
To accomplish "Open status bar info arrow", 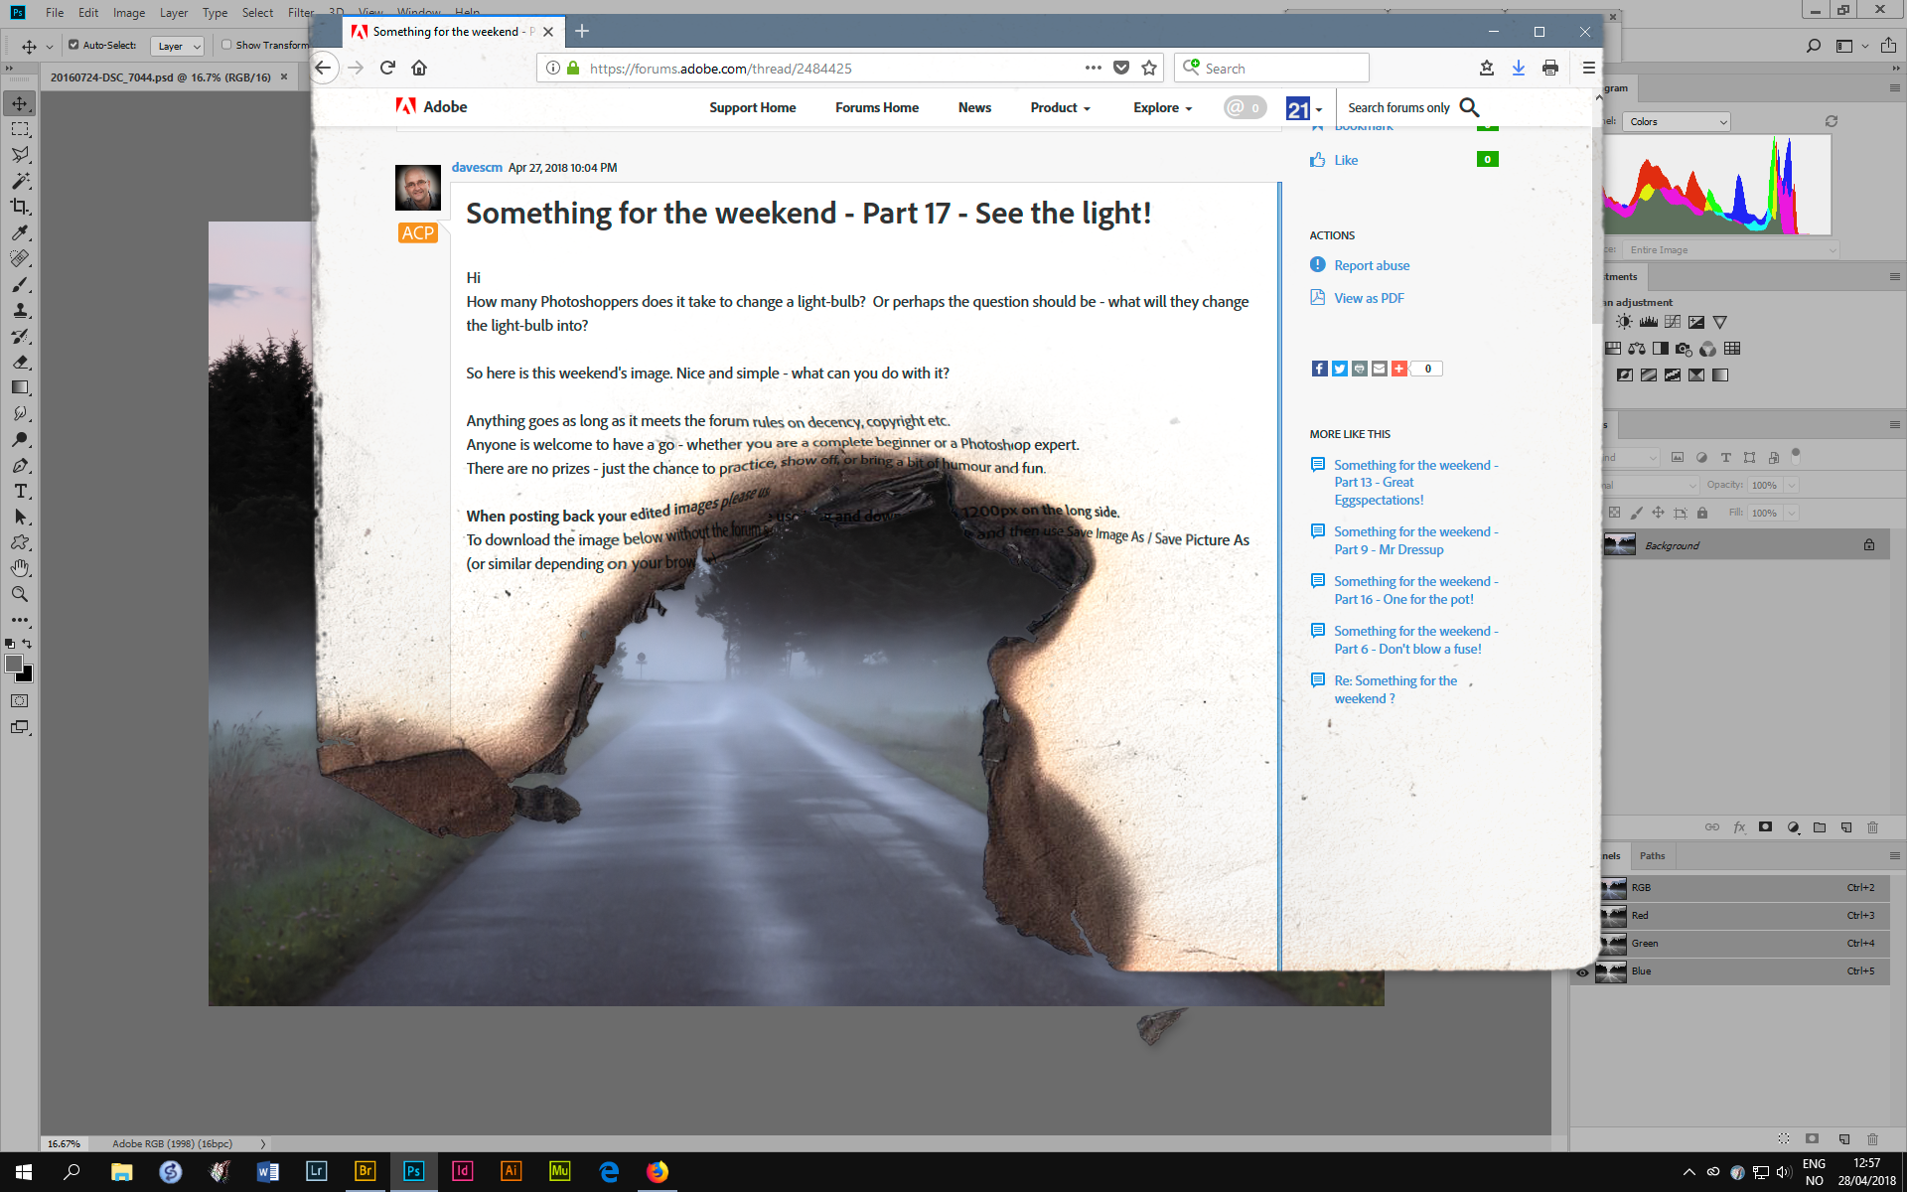I will click(262, 1143).
